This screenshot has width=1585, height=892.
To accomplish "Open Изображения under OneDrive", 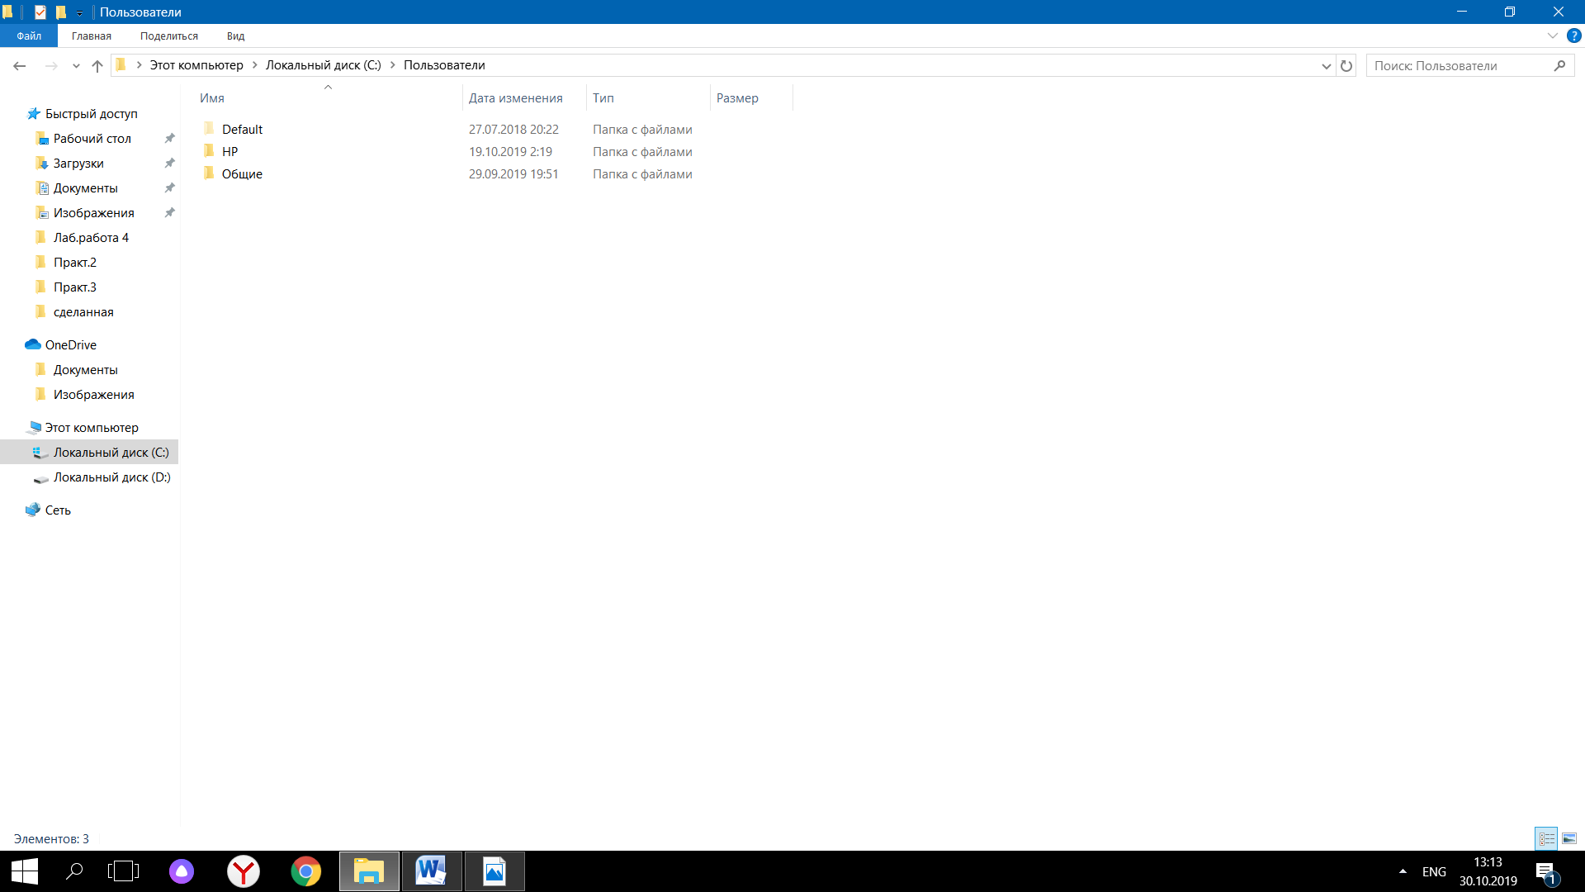I will click(x=93, y=395).
